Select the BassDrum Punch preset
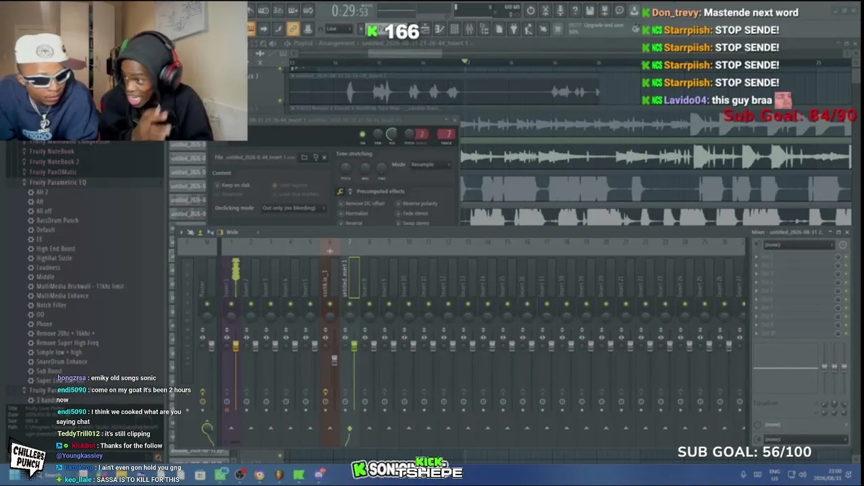 pyautogui.click(x=57, y=221)
